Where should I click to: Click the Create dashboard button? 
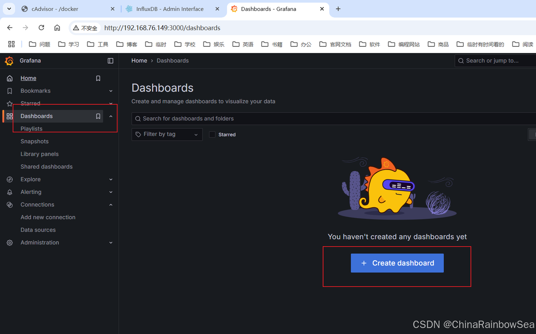click(x=397, y=263)
